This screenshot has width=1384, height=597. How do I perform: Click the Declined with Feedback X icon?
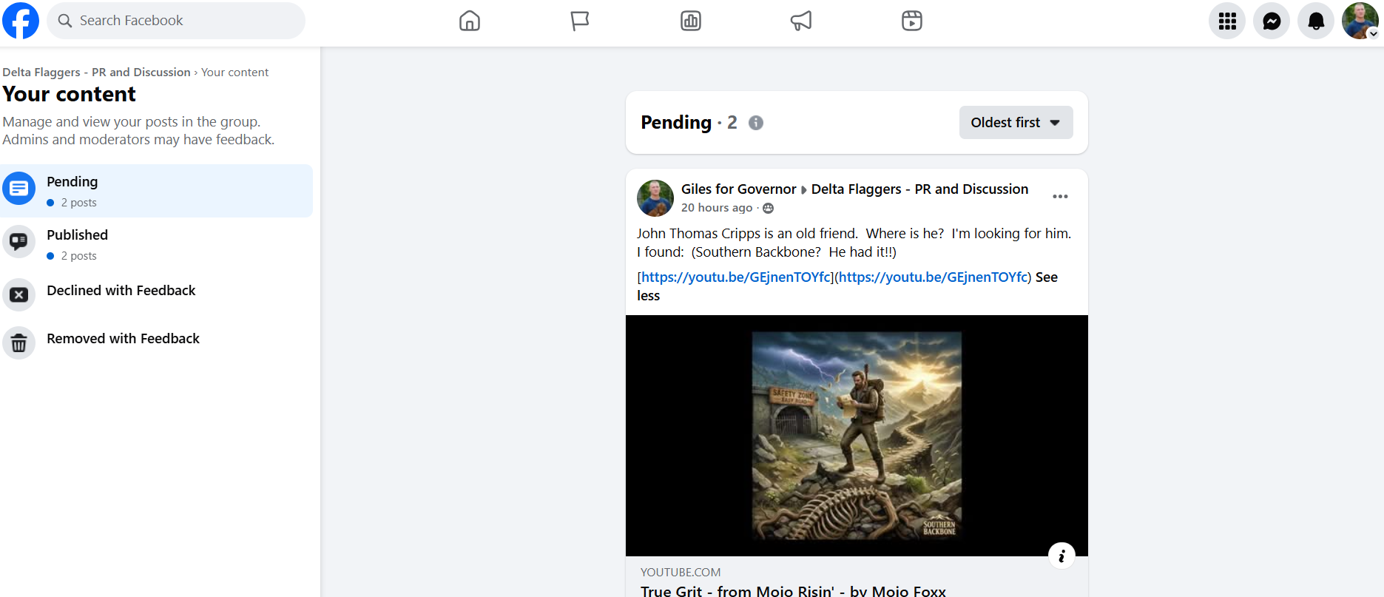19,294
